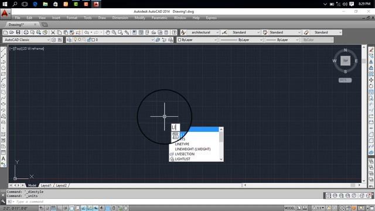Toggle Infer Constraints in status bar
Image resolution: width=375 pixels, height=211 pixels.
tap(41, 208)
